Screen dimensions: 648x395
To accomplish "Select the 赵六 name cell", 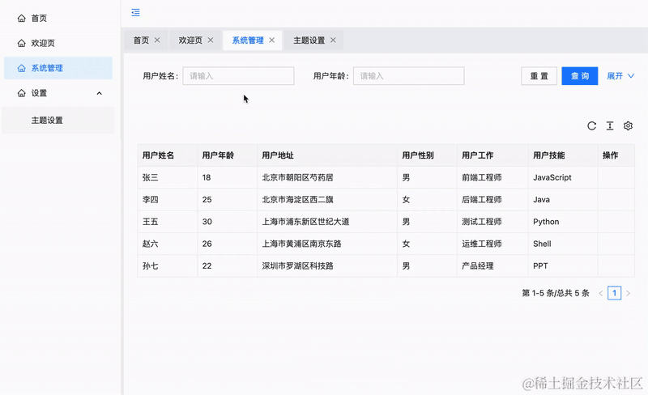I will tap(168, 244).
